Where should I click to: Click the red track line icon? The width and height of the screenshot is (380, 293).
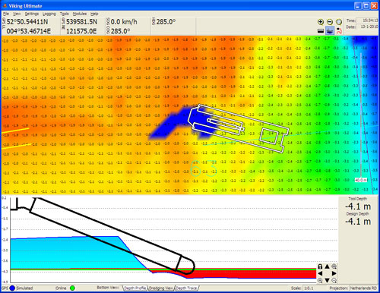(x=339, y=31)
